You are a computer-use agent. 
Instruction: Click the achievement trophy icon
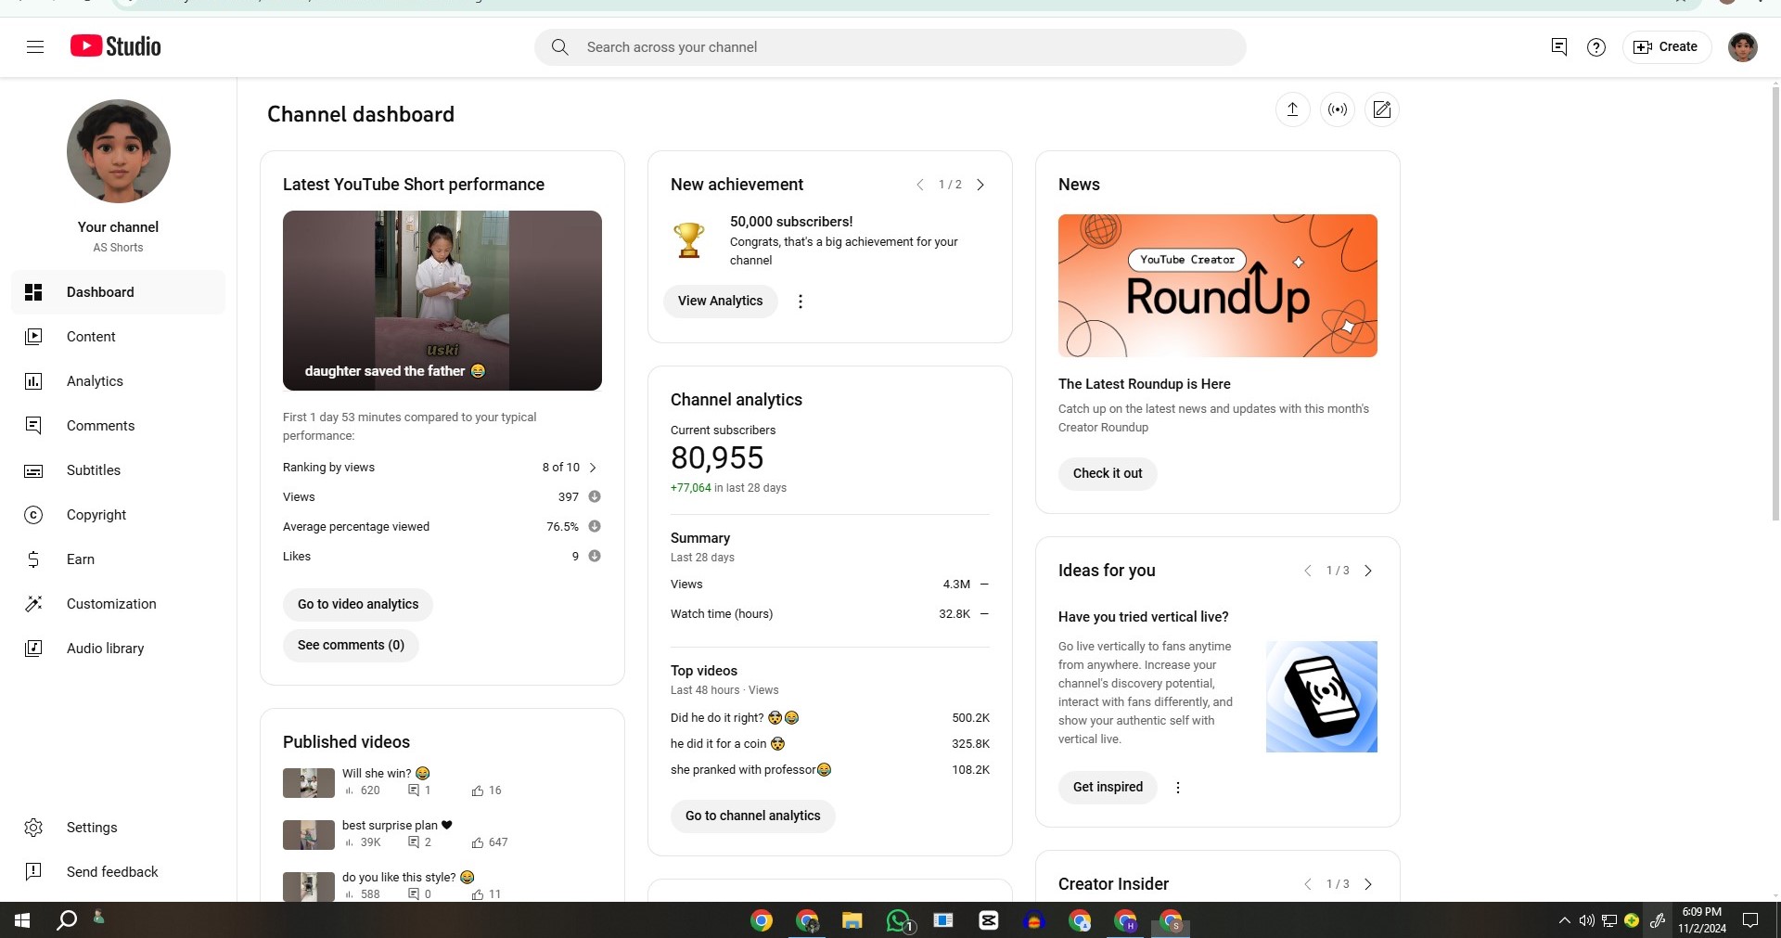click(688, 240)
